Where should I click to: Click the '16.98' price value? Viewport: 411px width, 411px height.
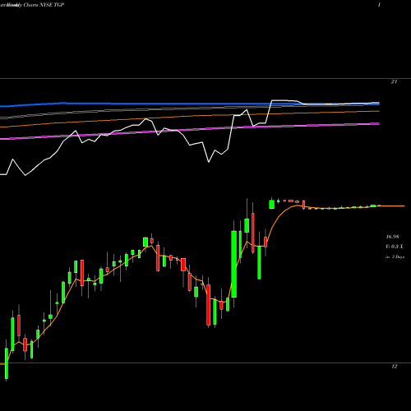(392, 237)
